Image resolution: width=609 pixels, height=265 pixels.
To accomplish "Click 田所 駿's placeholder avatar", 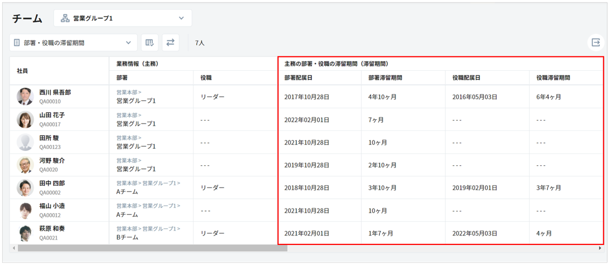I will (25, 142).
